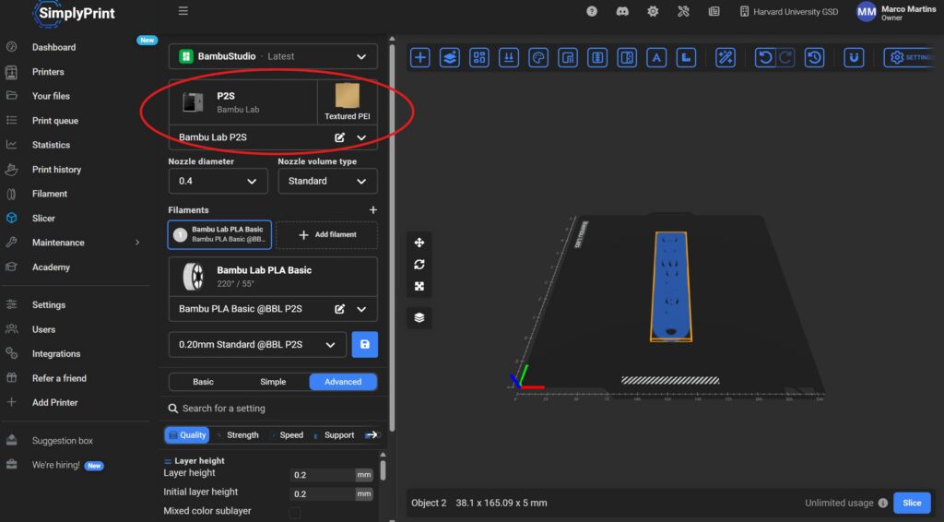Select the rotate tool beside the viewport

click(x=419, y=265)
